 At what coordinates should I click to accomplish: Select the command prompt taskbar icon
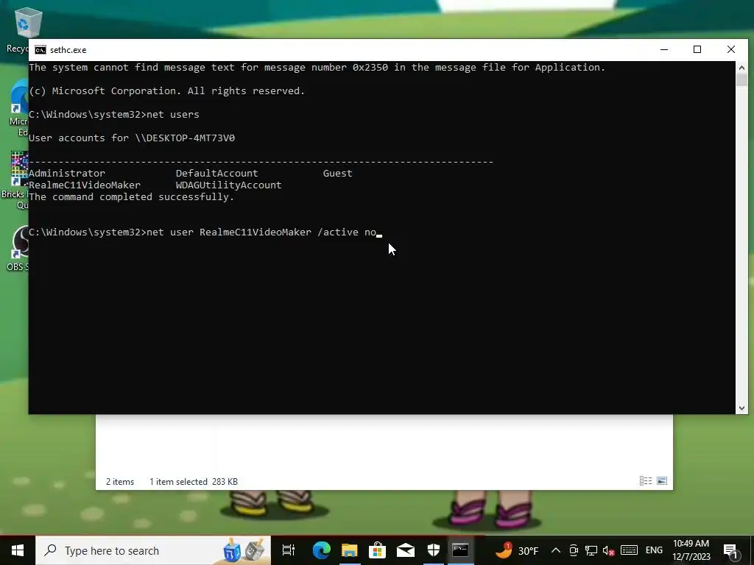(x=461, y=550)
